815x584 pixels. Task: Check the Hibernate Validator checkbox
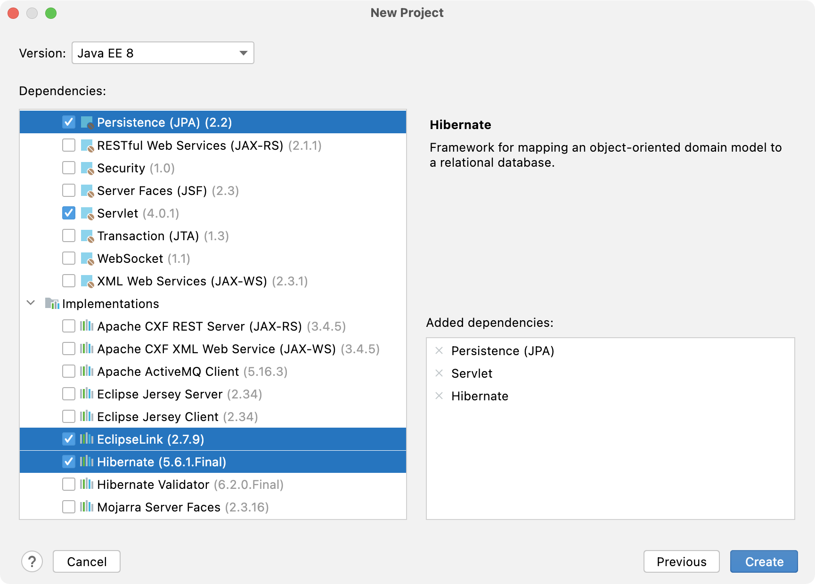point(69,484)
